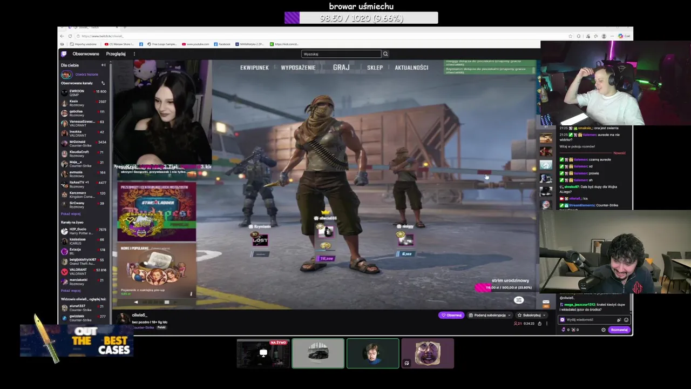691x389 pixels.
Task: Expand live channels Pokaż więcej below marciakotki
Action: (71, 291)
